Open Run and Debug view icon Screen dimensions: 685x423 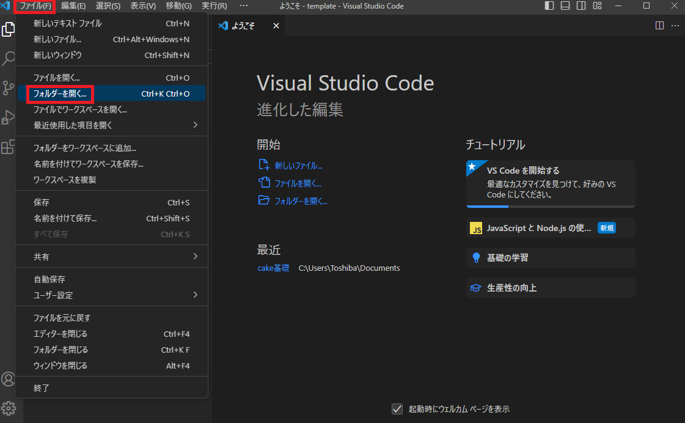tap(8, 117)
